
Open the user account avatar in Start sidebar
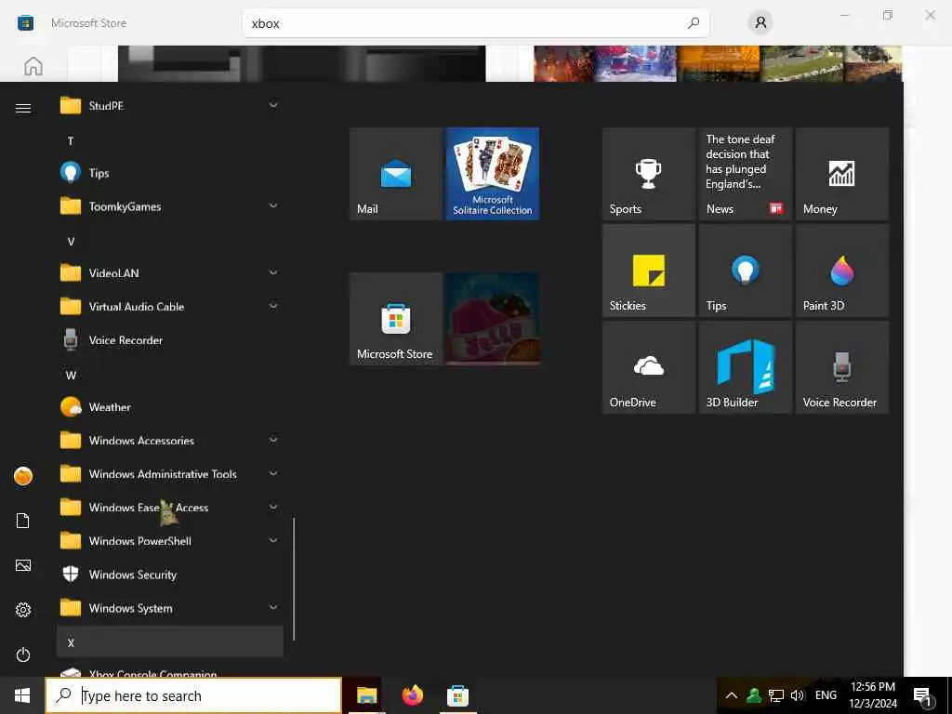tap(23, 476)
